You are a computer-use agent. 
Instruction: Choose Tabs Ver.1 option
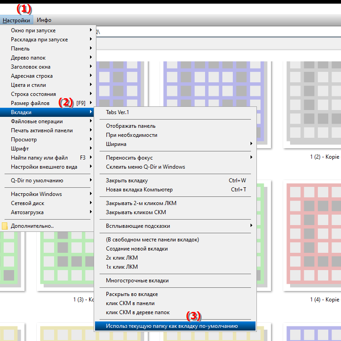point(176,112)
